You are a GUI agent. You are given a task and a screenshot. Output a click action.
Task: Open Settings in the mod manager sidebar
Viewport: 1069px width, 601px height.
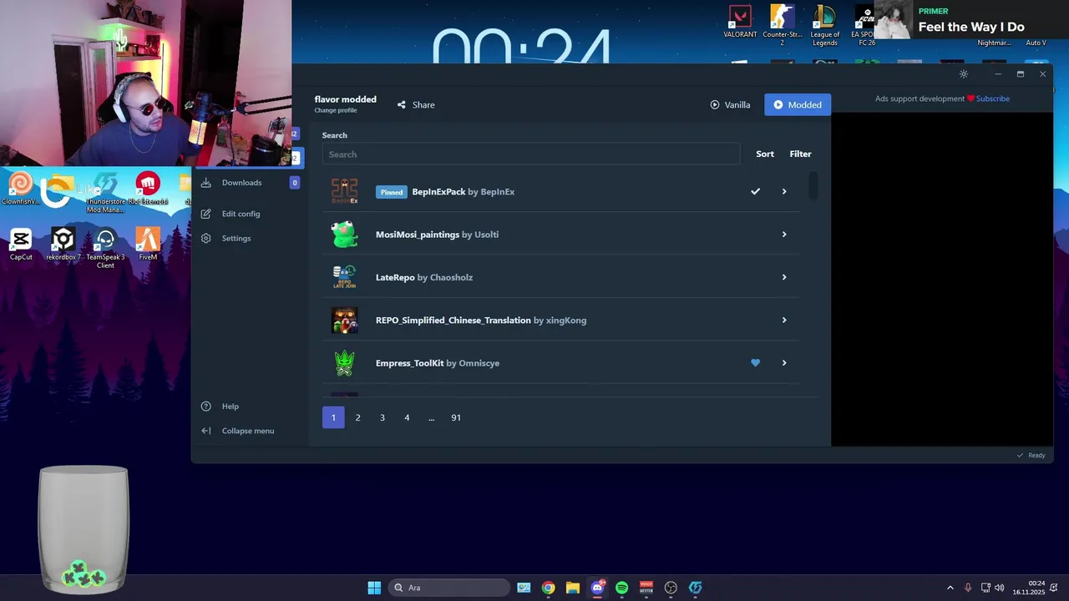236,239
